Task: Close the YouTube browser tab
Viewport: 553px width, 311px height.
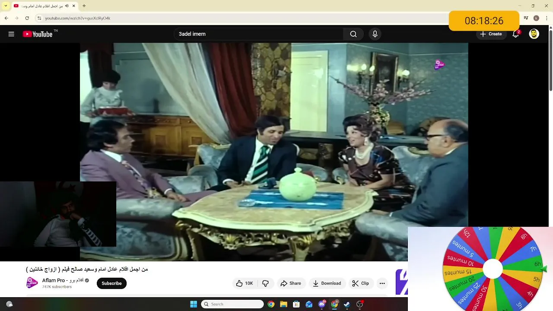Action: (x=74, y=6)
